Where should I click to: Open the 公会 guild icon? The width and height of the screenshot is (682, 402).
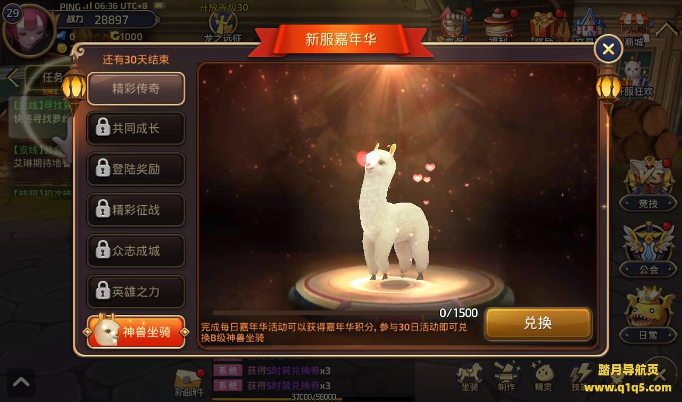(648, 249)
